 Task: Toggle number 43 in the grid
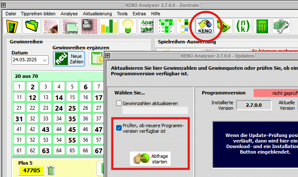[x=46, y=129]
